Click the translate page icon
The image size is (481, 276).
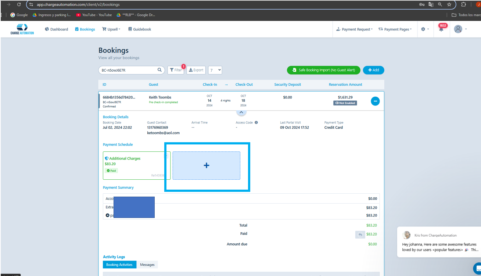(431, 4)
